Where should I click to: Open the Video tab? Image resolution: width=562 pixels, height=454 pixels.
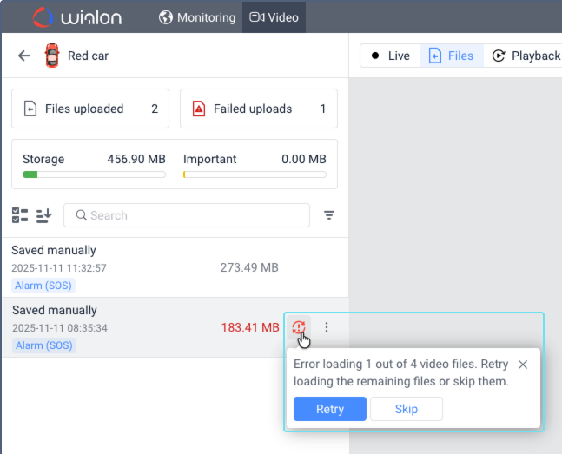click(274, 17)
